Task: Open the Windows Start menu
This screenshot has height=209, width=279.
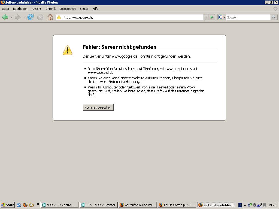Action: pyautogui.click(x=8, y=205)
